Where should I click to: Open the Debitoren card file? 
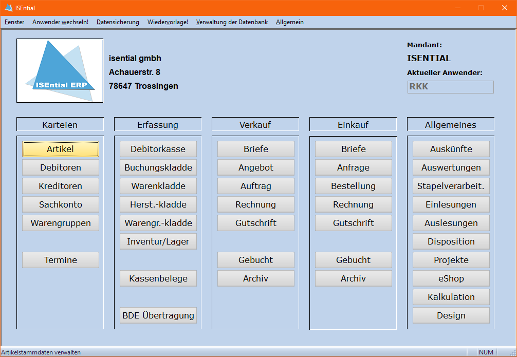point(61,167)
